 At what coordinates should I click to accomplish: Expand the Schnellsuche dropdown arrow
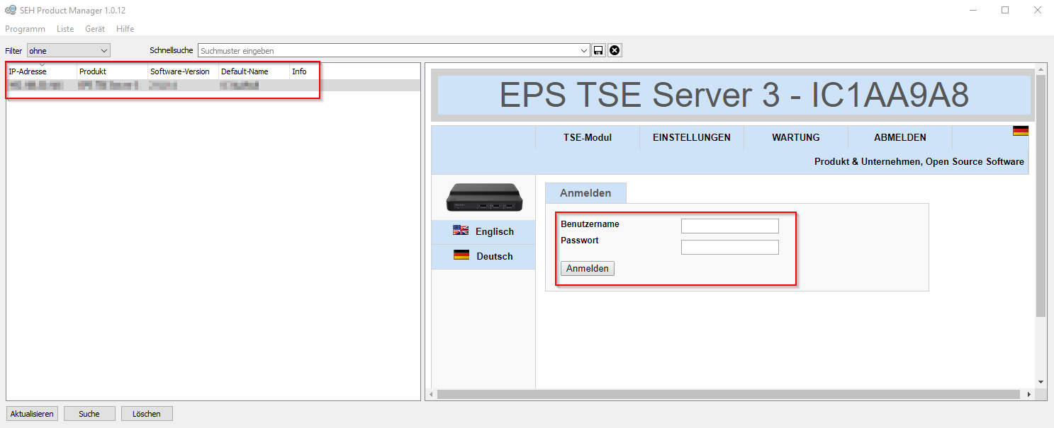(x=584, y=51)
